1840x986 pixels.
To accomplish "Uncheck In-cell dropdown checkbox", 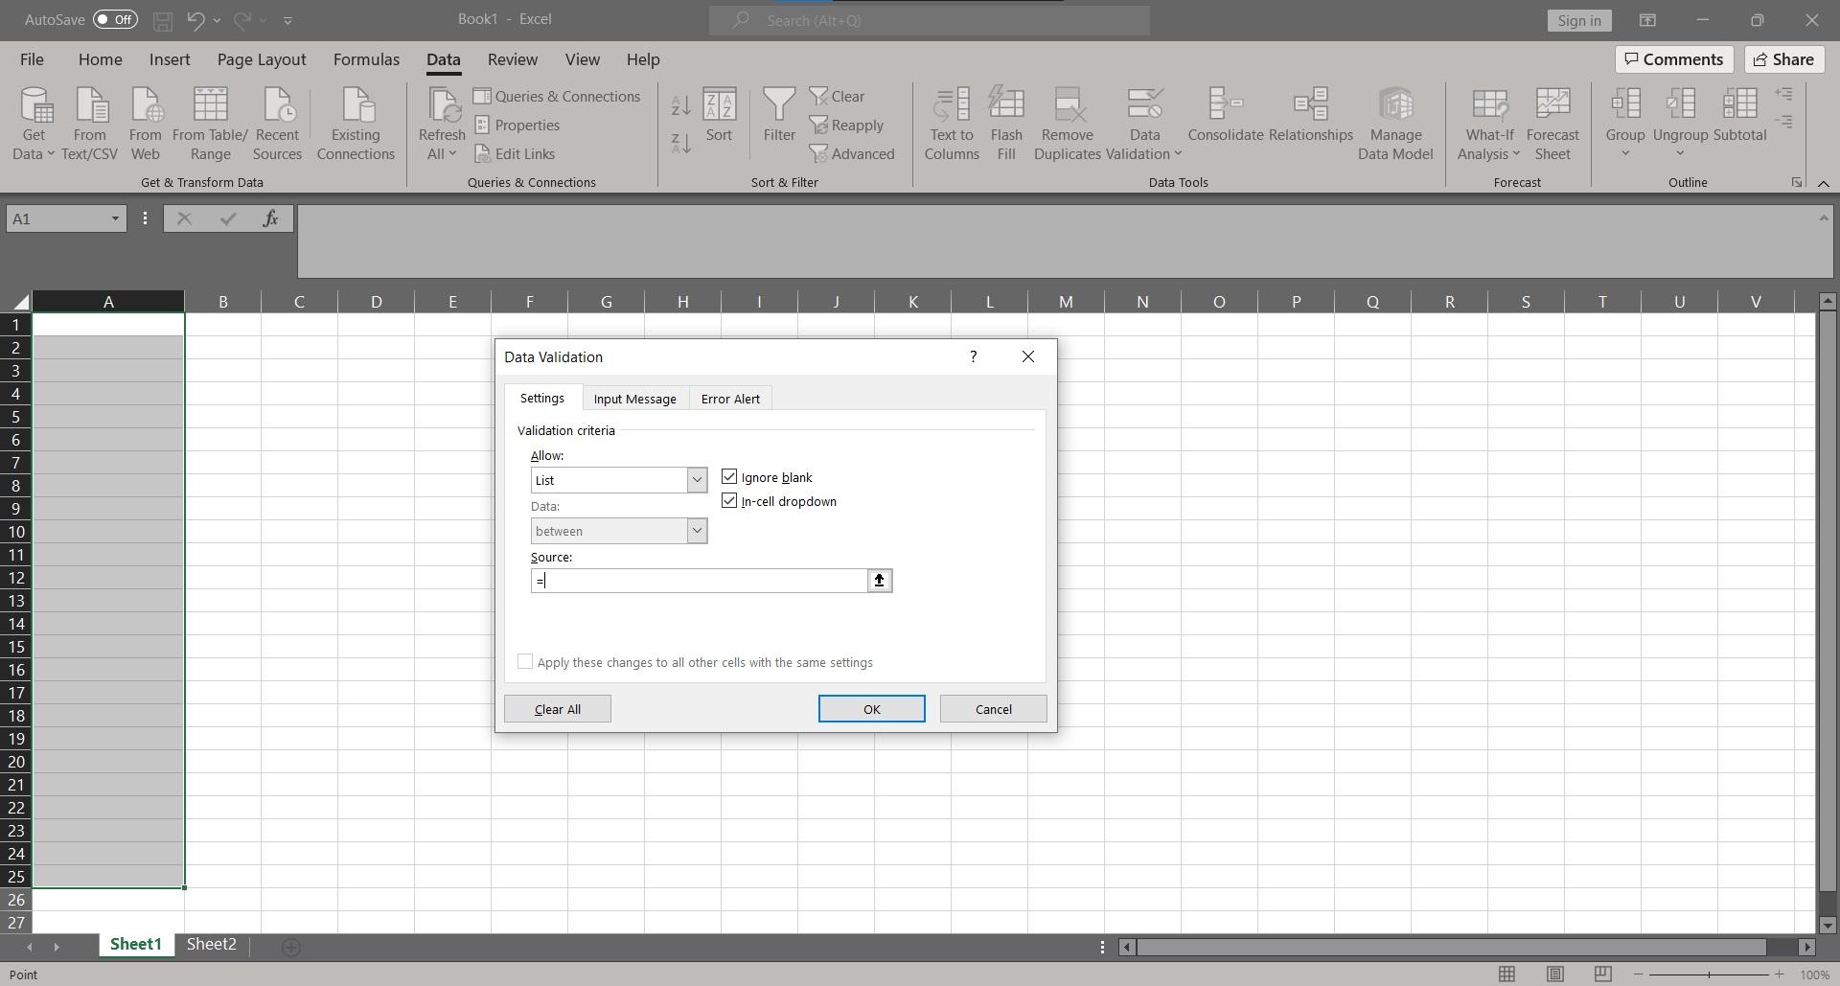I will pos(729,501).
